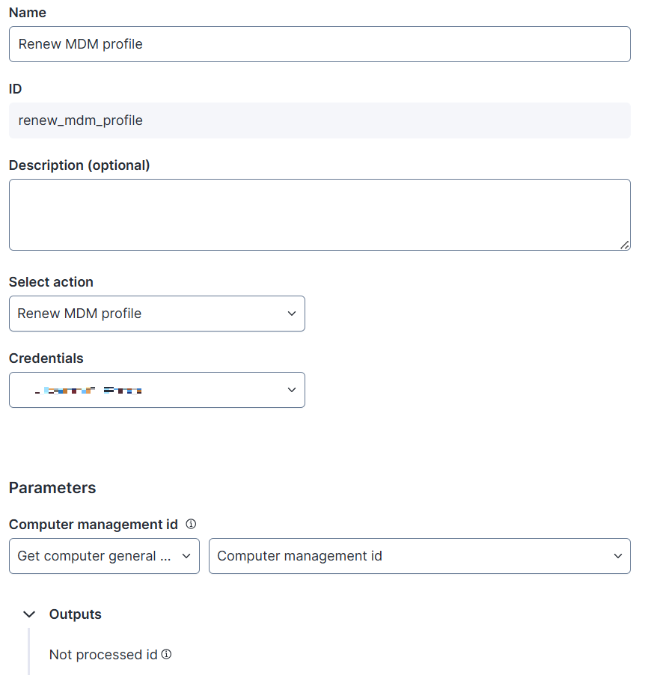Click the Computer management id parameter label
Screen dimensions: 645x675
click(94, 525)
